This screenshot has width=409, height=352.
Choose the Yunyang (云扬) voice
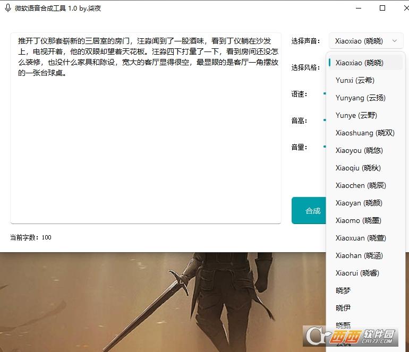tap(365, 98)
